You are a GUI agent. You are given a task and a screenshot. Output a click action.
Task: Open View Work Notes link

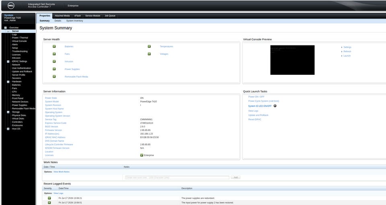[x=62, y=172]
